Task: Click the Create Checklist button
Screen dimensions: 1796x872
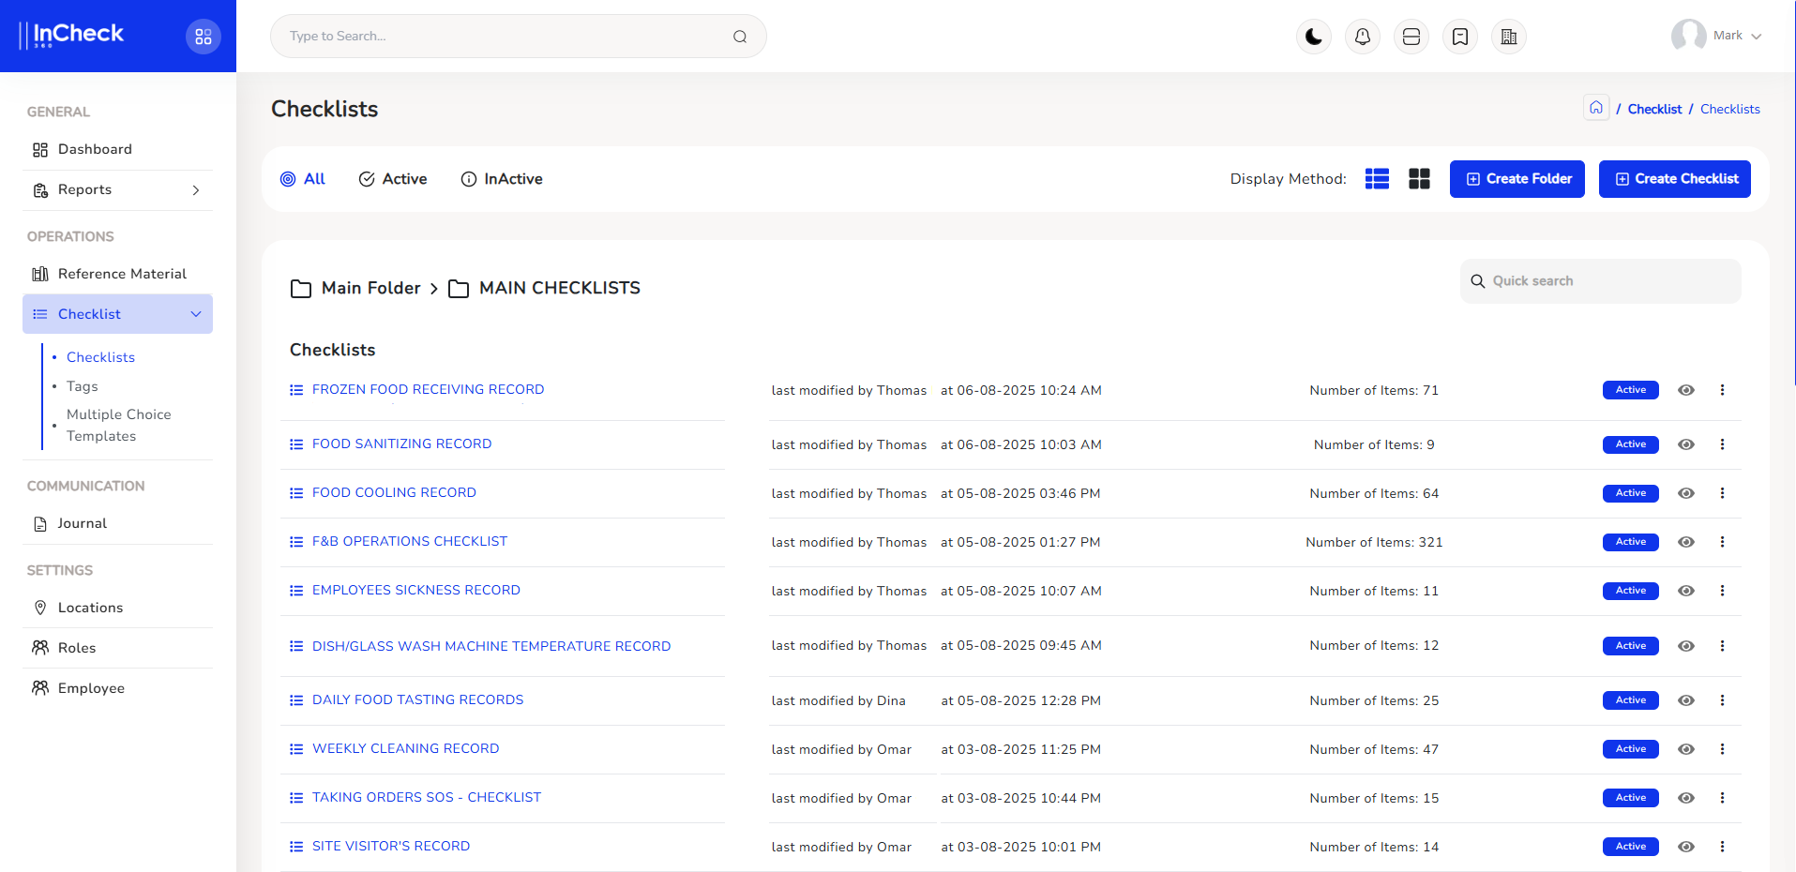Action: (x=1674, y=179)
